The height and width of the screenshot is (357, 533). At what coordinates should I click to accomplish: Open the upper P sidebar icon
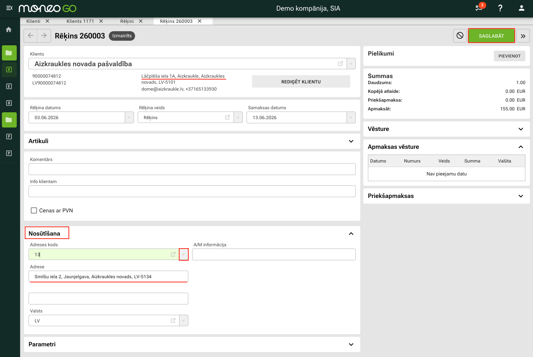(9, 137)
